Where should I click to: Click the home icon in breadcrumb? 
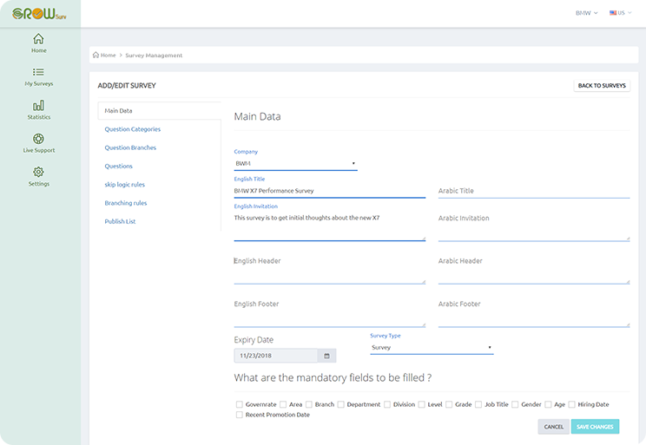click(x=95, y=56)
